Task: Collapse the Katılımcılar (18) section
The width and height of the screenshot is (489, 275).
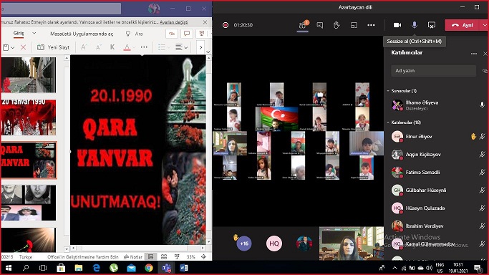Action: click(x=388, y=122)
